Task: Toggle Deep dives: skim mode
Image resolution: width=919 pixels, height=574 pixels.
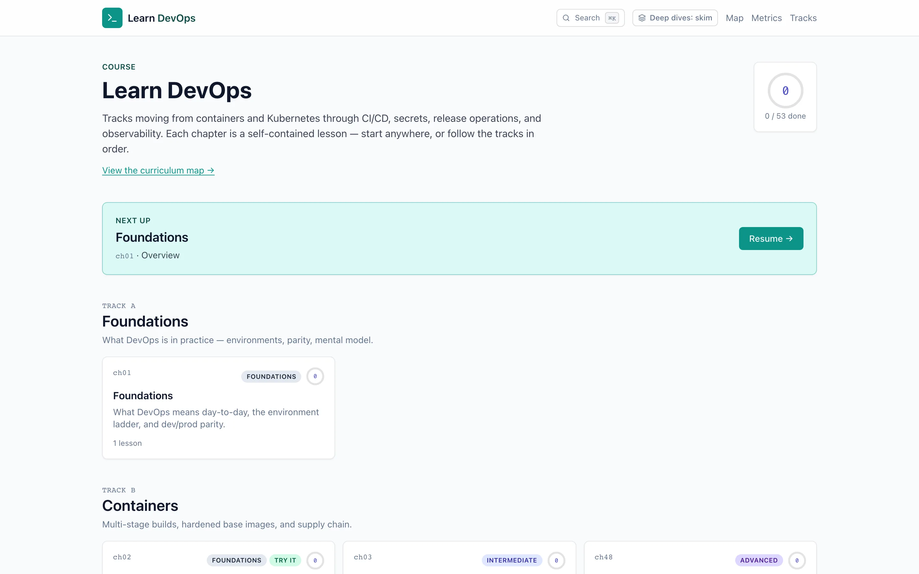Action: (x=675, y=18)
